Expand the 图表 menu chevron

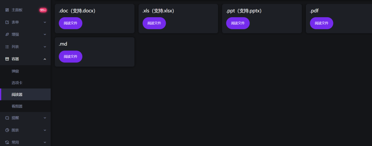[x=45, y=130]
